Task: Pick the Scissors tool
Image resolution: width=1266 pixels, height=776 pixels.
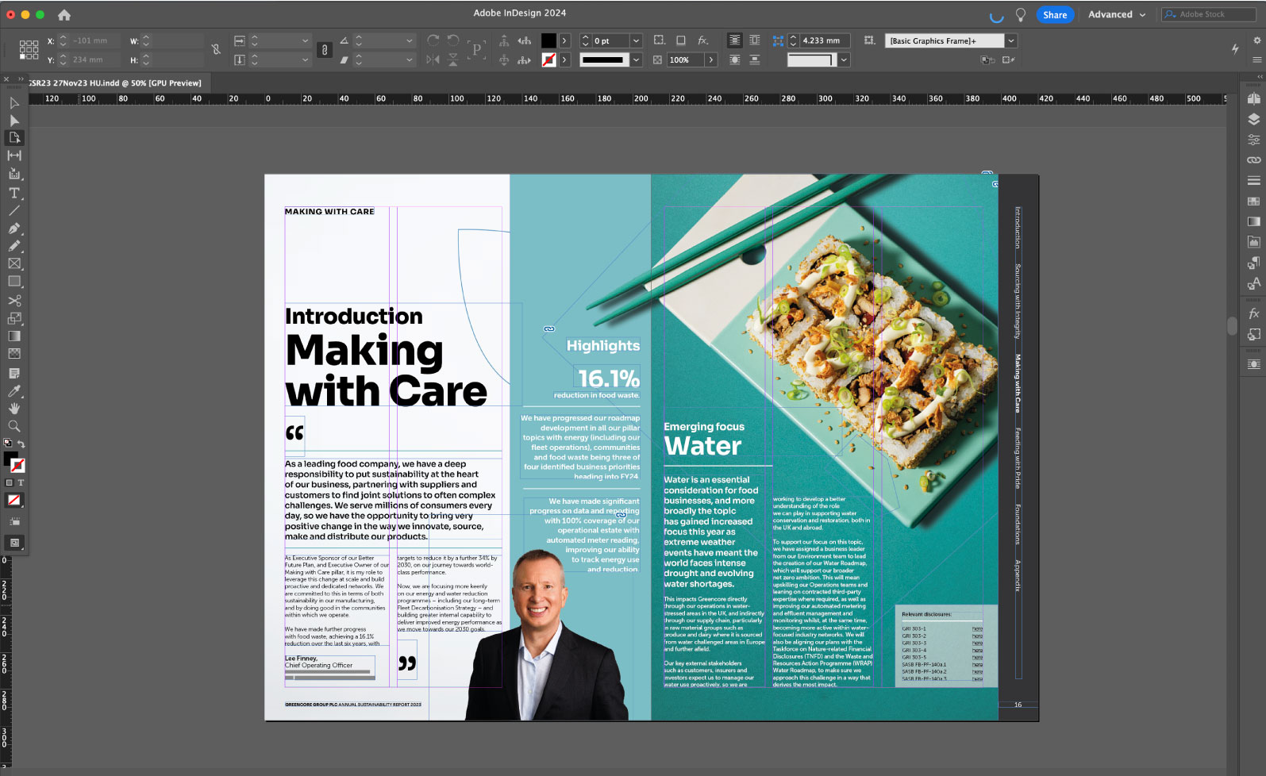Action: point(14,301)
